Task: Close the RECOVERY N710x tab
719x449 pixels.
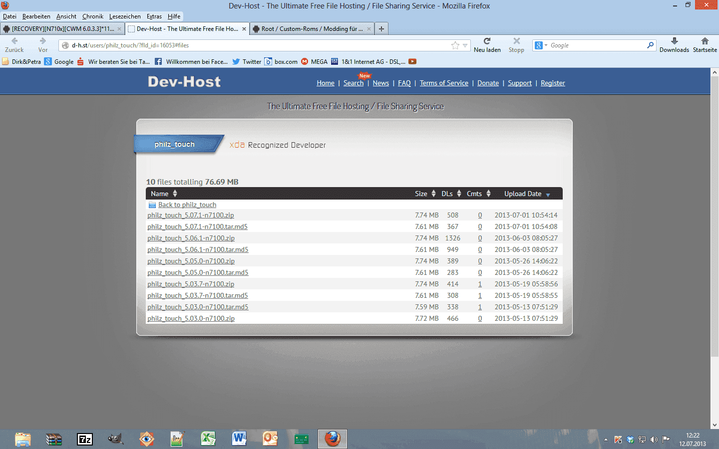Action: pyautogui.click(x=119, y=29)
